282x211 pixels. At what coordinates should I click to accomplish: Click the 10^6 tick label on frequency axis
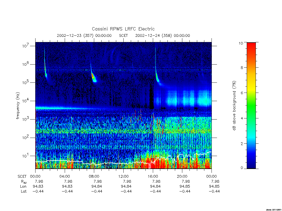[x=26, y=64]
